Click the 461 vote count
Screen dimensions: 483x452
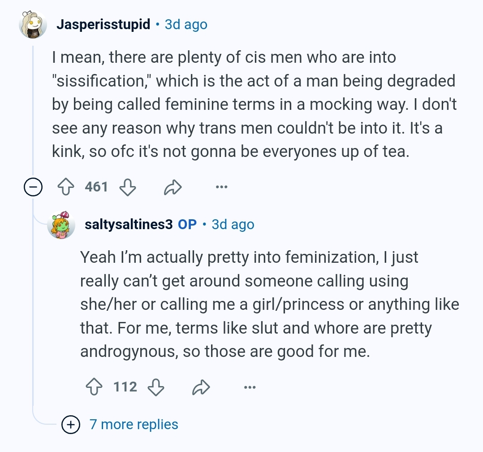coord(96,187)
